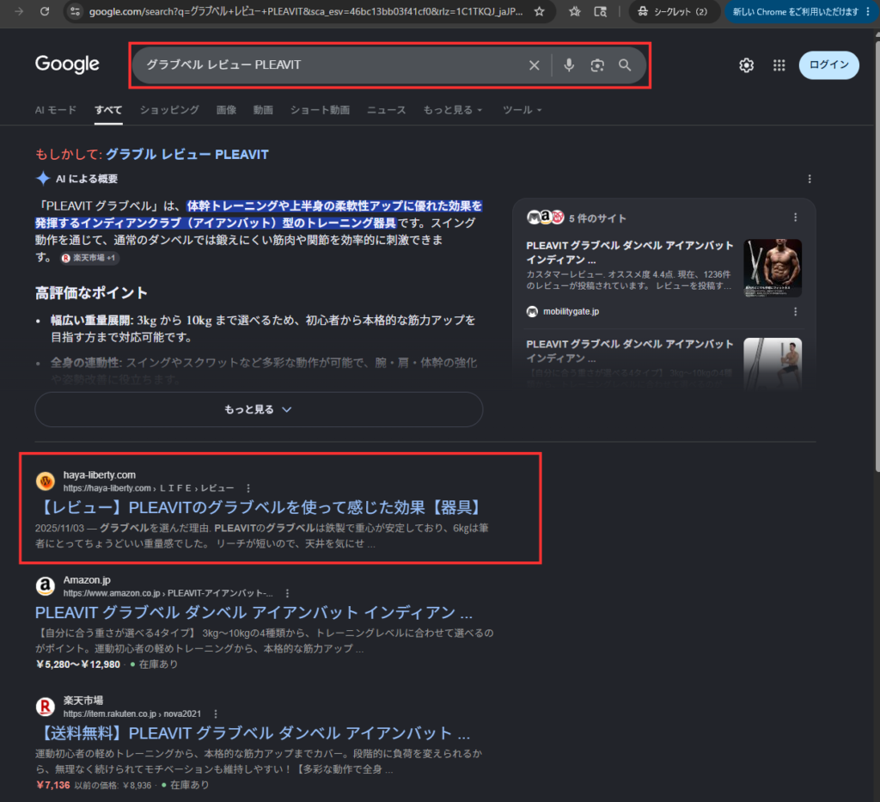Viewport: 880px width, 802px height.
Task: Open the AI overview three-dot menu
Action: pos(809,179)
